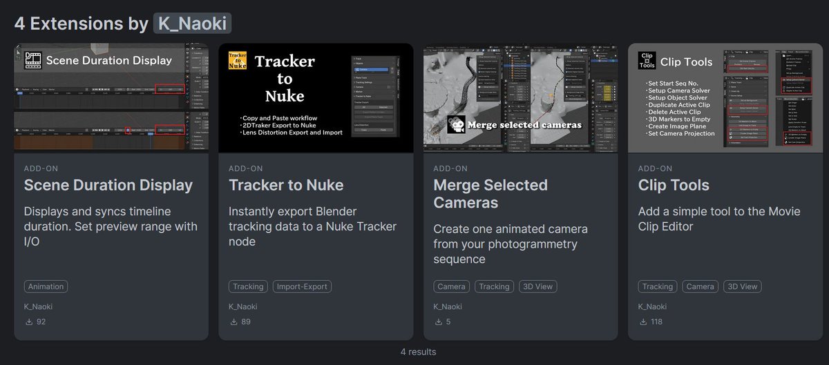Click the download icon beside 5

click(438, 322)
